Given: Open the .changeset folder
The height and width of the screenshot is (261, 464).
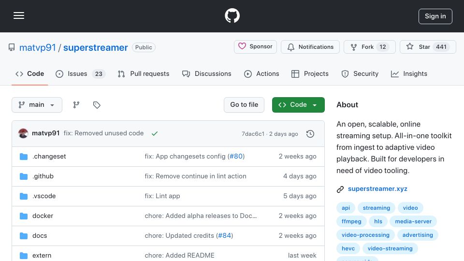Looking at the screenshot, I should [49, 156].
